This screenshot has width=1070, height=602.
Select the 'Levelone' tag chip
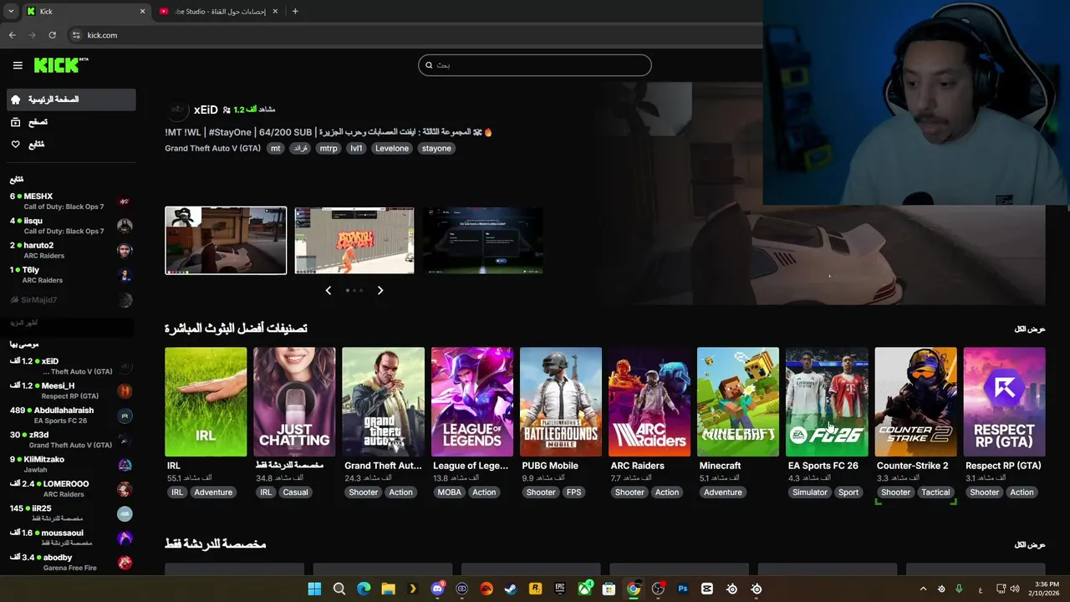[391, 148]
